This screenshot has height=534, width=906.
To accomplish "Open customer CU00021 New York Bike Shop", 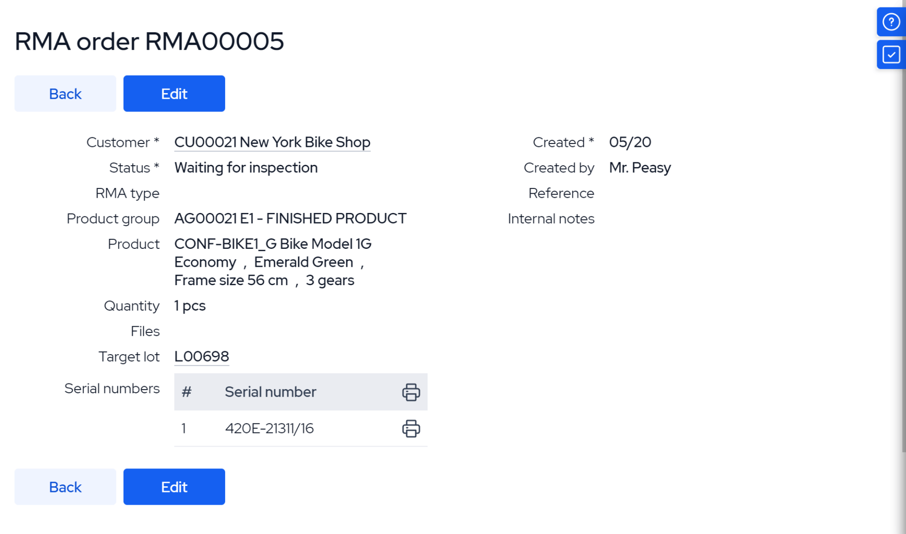I will point(272,142).
